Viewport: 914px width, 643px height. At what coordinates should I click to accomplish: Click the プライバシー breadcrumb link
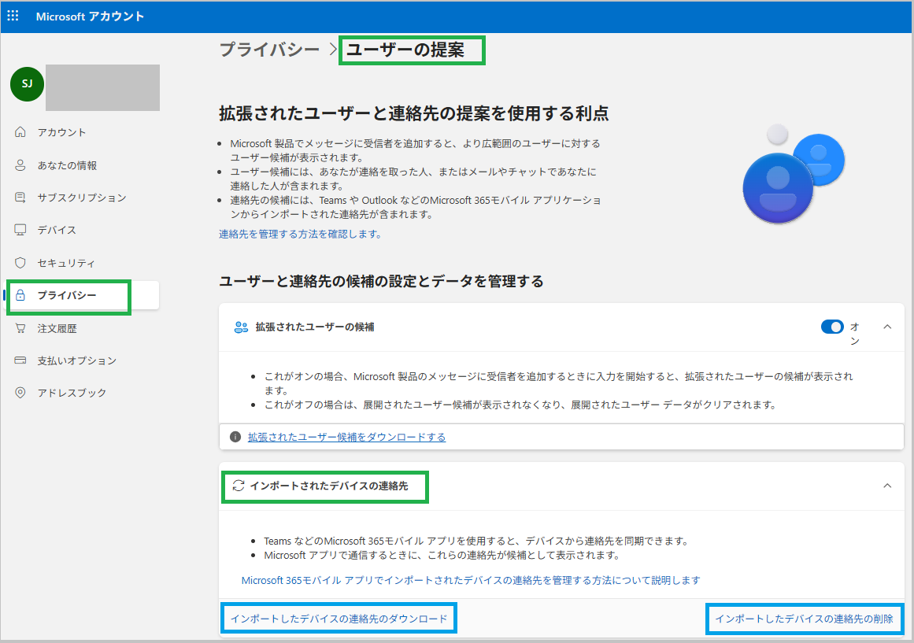click(269, 50)
